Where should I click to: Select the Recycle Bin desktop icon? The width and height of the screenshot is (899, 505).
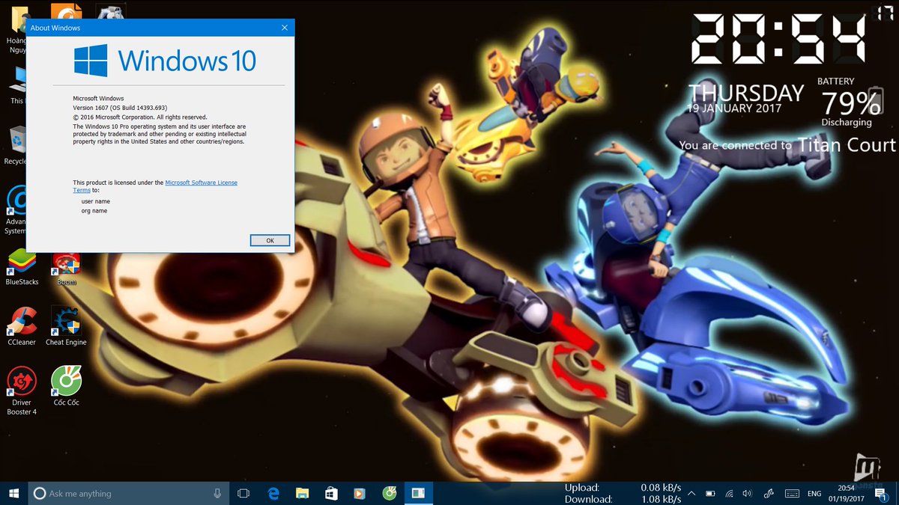[x=16, y=145]
